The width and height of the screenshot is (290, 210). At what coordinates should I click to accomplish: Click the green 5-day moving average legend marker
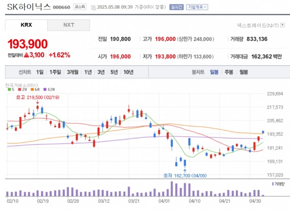pos(9,89)
